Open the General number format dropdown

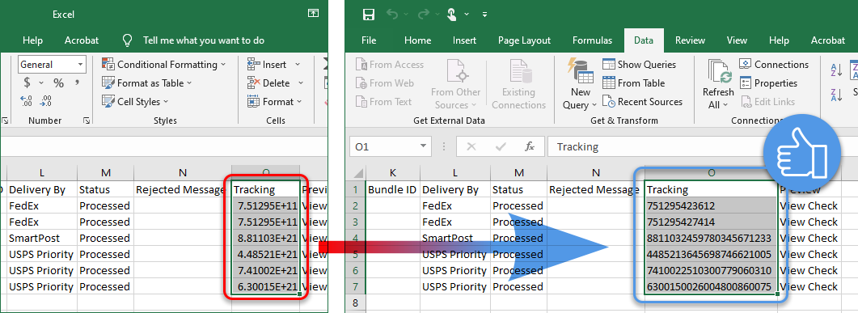(81, 65)
